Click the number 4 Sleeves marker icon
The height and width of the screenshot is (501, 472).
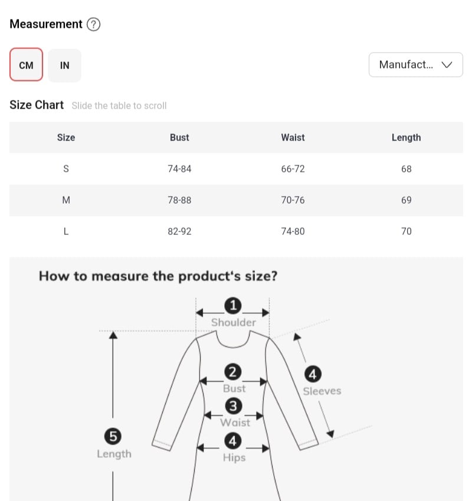click(x=313, y=374)
